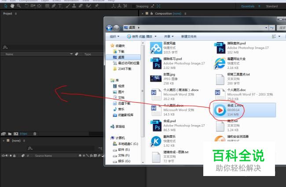Select the 个人简历.doc Word file

(x=244, y=94)
